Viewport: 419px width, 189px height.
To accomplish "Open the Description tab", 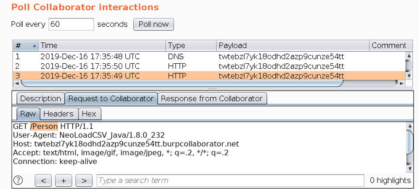I will [41, 99].
